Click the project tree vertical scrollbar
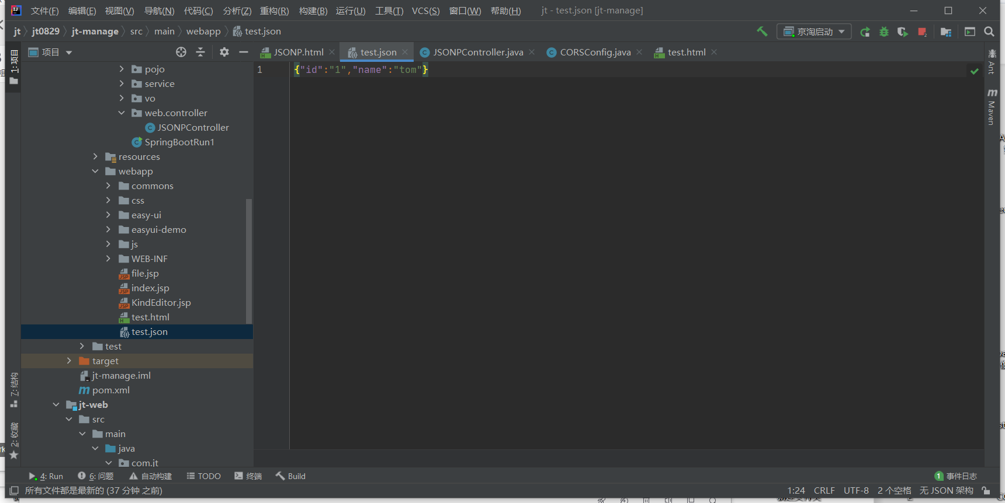This screenshot has width=1005, height=503. (x=249, y=261)
